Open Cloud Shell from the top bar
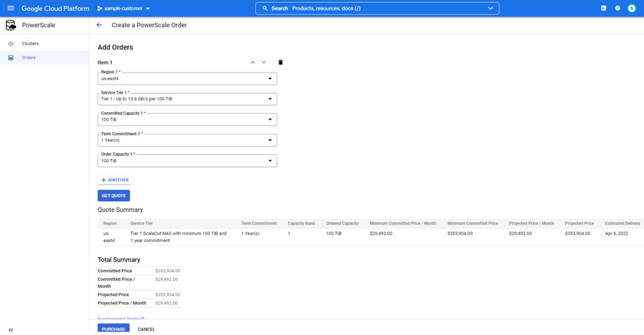 [x=603, y=9]
